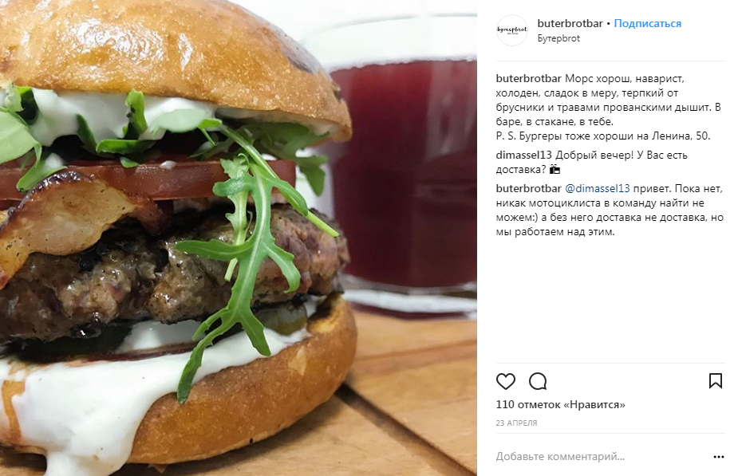Like the post with heart icon
The image size is (742, 476).
(x=505, y=381)
